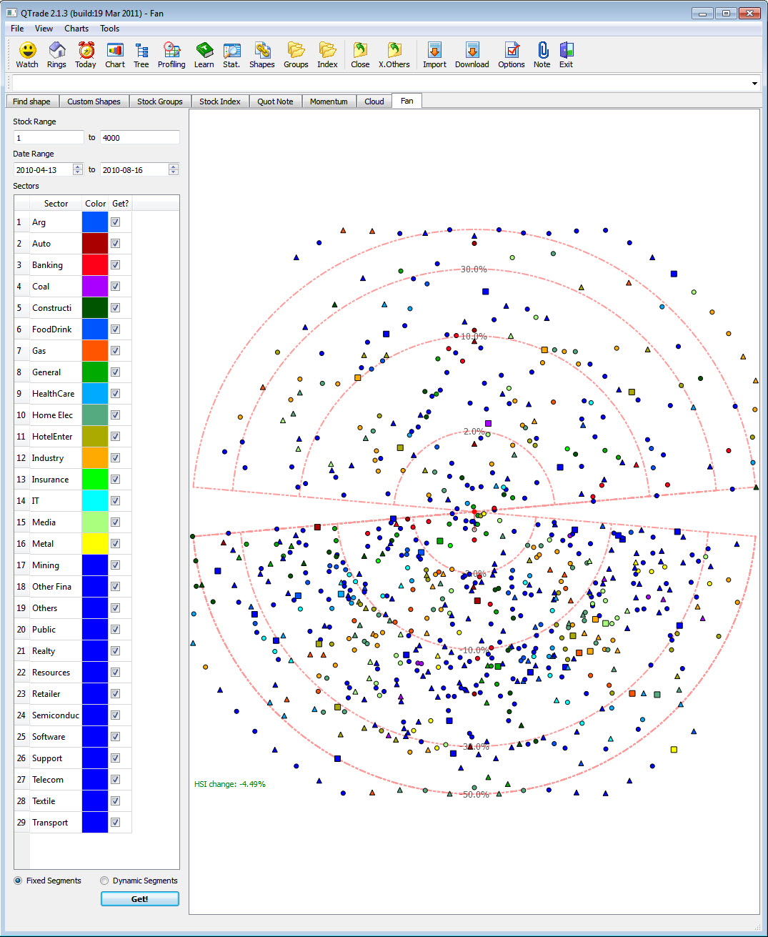Increment the start date with the stepper arrow
Screen dimensions: 768x937
[77, 166]
